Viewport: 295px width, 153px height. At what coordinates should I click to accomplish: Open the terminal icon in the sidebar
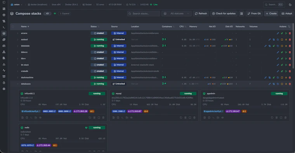(x=4, y=27)
